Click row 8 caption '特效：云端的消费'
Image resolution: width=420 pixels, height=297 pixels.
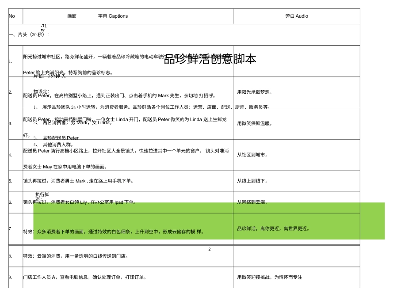pyautogui.click(x=76, y=256)
